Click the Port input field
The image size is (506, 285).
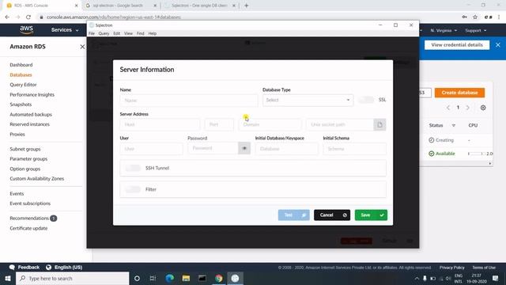219,124
